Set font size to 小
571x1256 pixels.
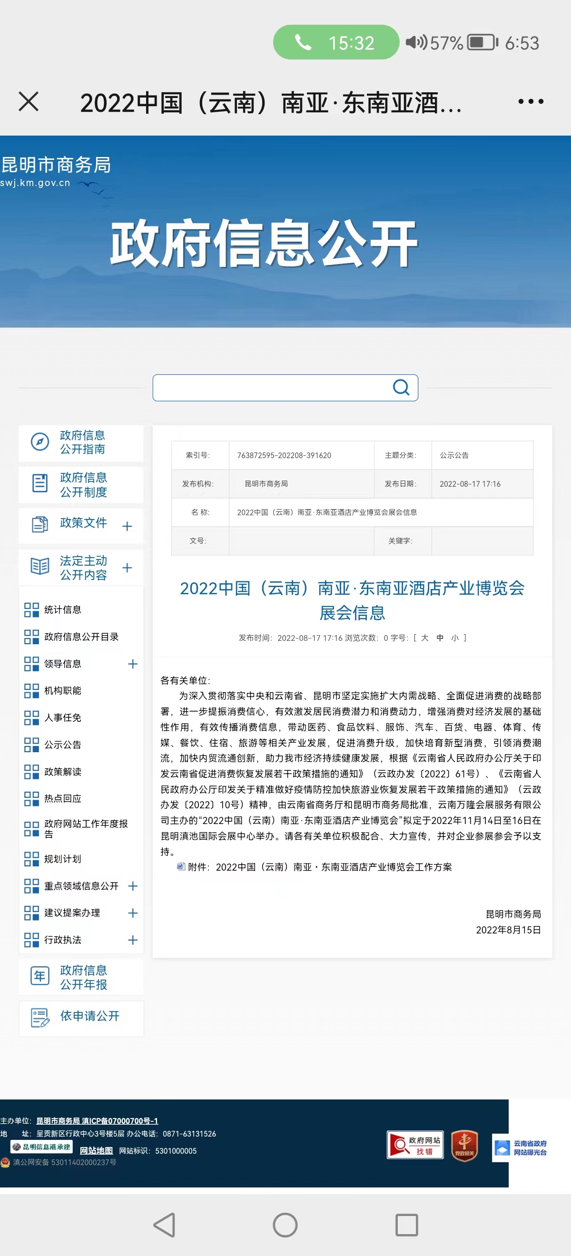pos(454,638)
